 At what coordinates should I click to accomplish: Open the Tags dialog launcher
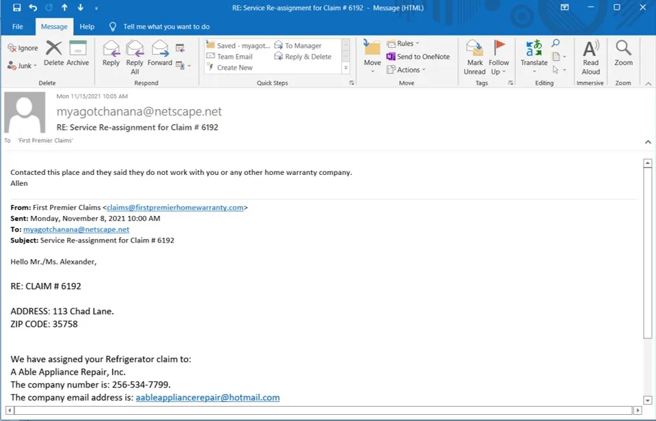[511, 83]
